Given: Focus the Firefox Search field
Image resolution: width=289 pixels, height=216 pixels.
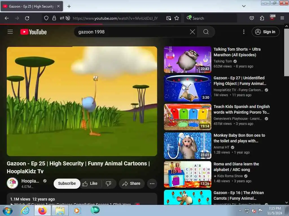Looking at the screenshot, I should 210,18.
